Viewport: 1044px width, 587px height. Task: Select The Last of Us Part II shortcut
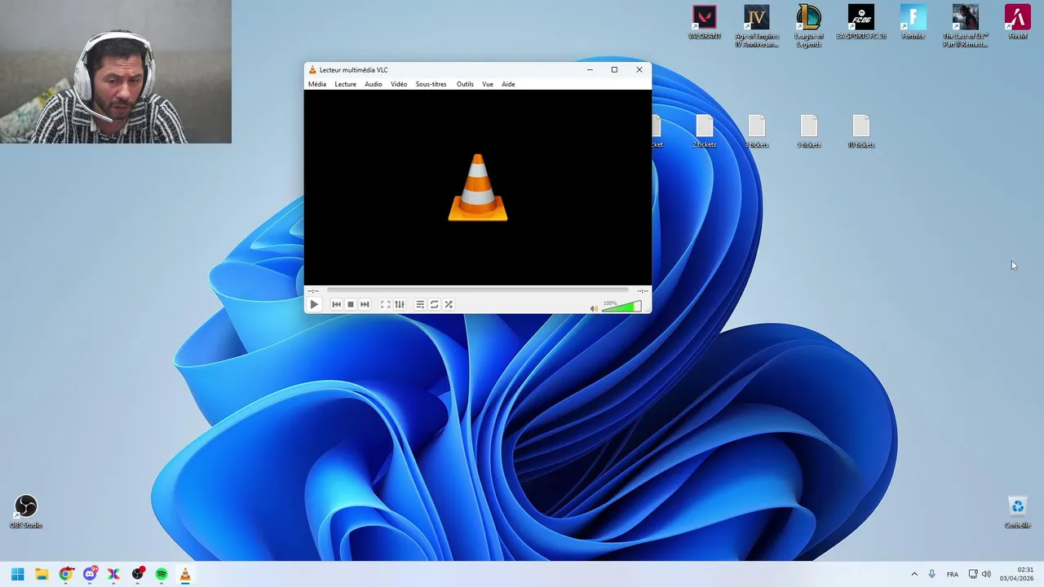966,26
